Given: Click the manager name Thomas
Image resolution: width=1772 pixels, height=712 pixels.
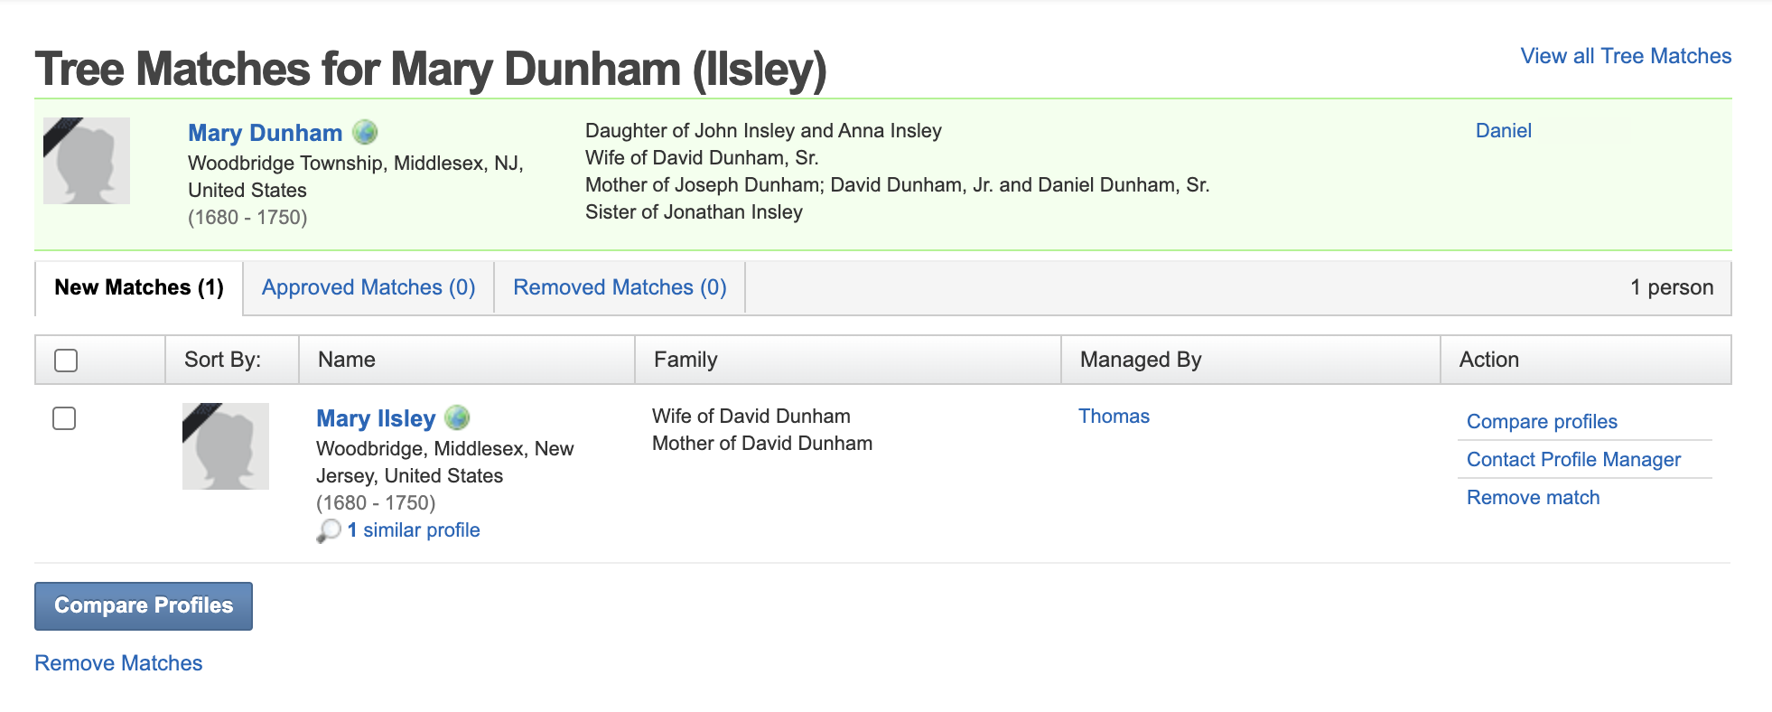Looking at the screenshot, I should (x=1114, y=417).
